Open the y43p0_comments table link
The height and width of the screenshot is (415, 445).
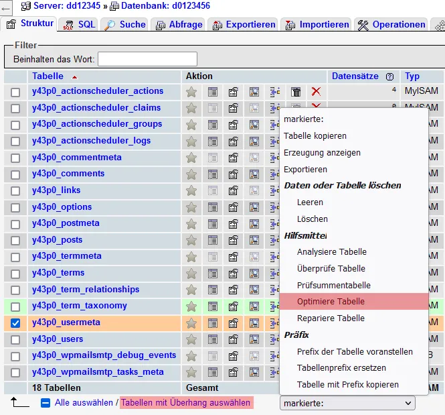(68, 174)
